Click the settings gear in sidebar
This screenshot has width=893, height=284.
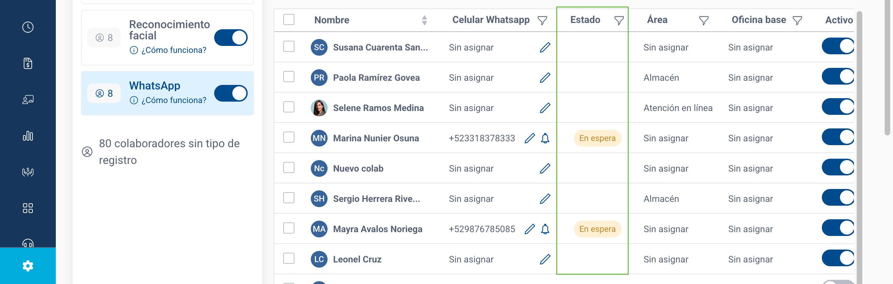(28, 266)
